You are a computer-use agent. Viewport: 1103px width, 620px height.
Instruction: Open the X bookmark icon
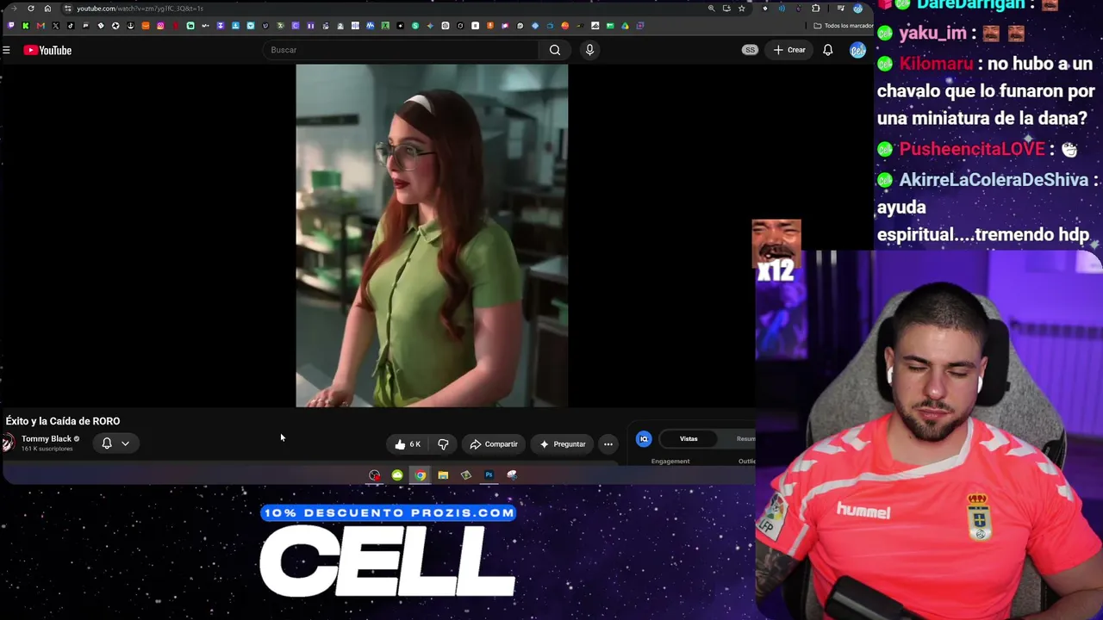tap(55, 26)
